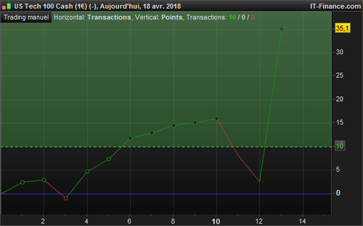Click the 12 label on horizontal axis

(259, 221)
